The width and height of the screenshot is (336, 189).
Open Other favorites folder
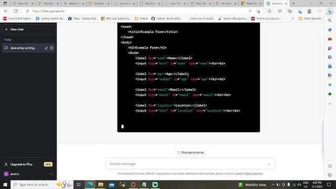(310, 19)
